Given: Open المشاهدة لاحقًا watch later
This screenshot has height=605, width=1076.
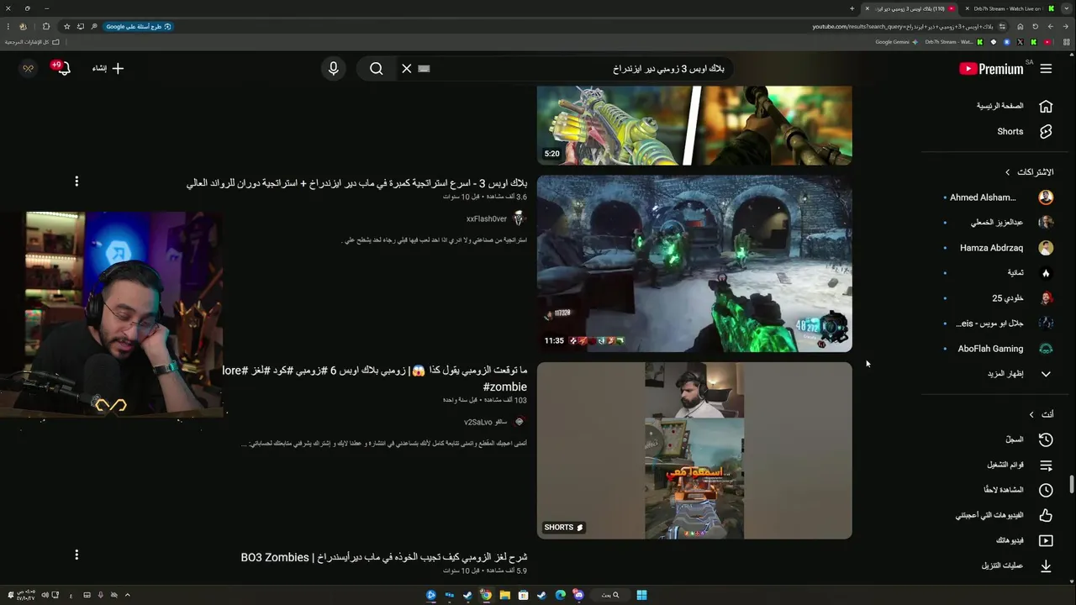Looking at the screenshot, I should 1019,490.
